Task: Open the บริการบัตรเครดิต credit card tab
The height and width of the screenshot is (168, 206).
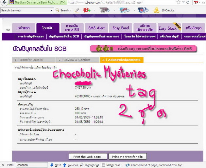Action: click(145, 28)
